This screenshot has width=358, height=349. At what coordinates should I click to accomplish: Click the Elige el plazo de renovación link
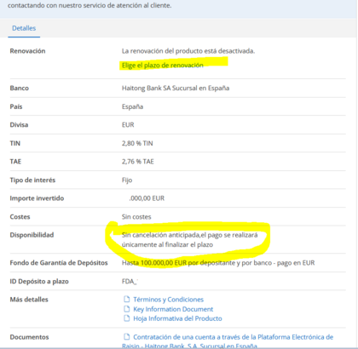click(163, 66)
